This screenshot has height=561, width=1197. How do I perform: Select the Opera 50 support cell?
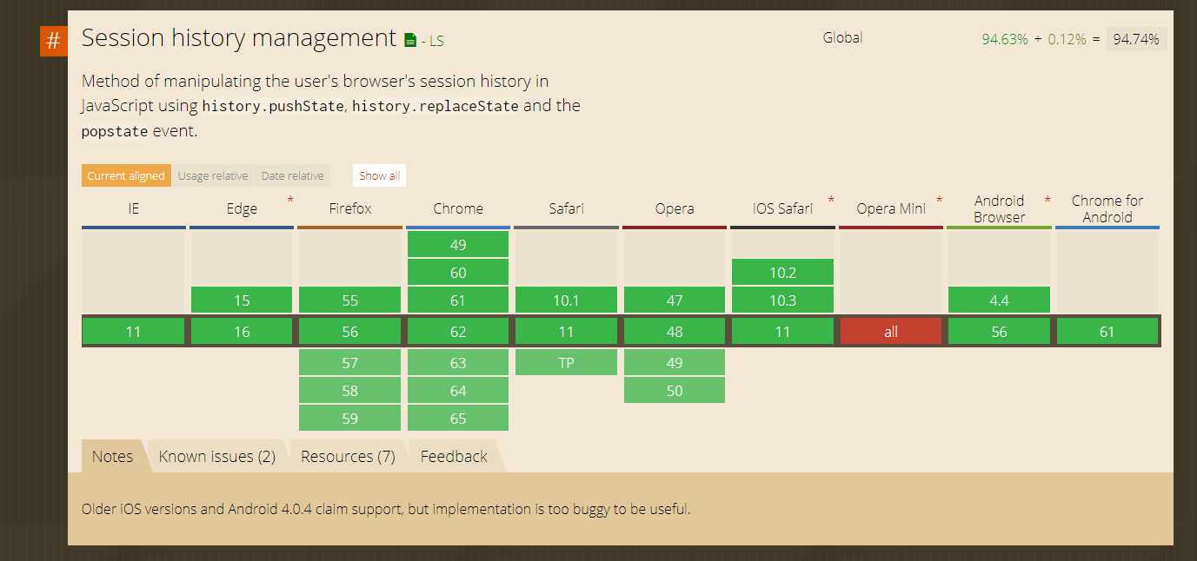(675, 391)
